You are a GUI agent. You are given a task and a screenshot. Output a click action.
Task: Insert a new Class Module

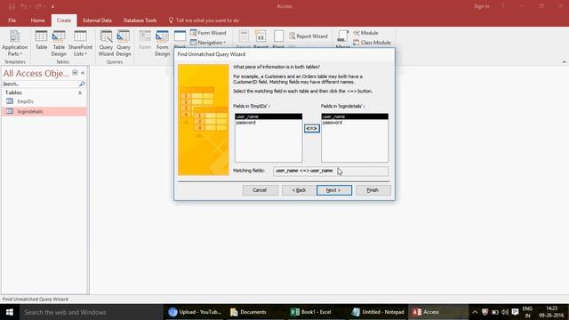[x=372, y=43]
